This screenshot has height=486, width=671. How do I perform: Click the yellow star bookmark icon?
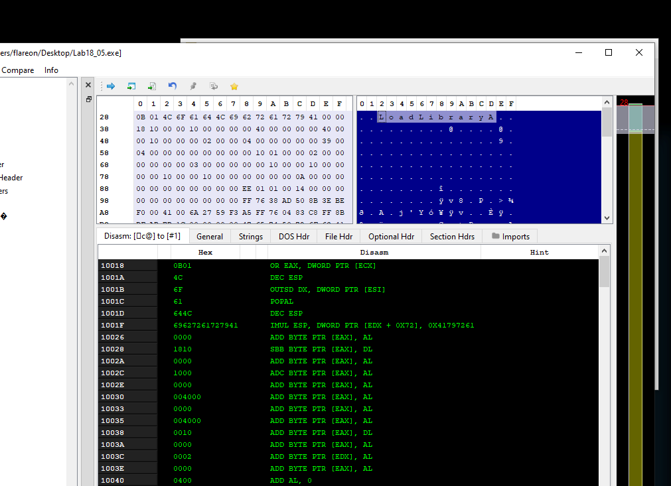[x=234, y=86]
